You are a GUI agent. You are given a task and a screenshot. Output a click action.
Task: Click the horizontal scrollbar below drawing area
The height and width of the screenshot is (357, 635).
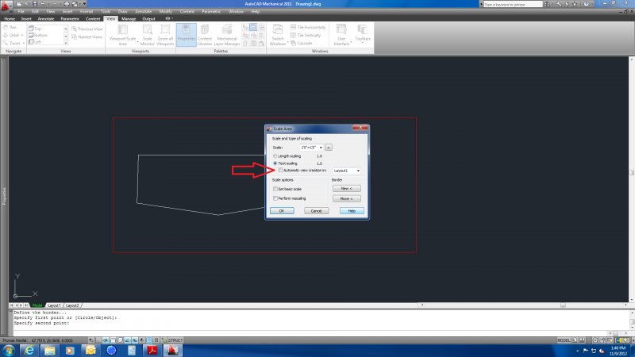[523, 305]
